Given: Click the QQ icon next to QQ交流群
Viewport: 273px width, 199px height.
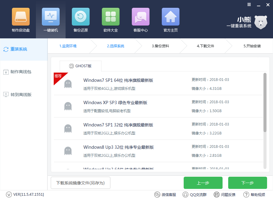Looking at the screenshot, I should click(x=185, y=195).
